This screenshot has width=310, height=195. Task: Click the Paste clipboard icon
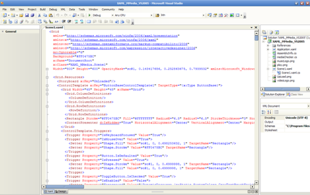51,15
